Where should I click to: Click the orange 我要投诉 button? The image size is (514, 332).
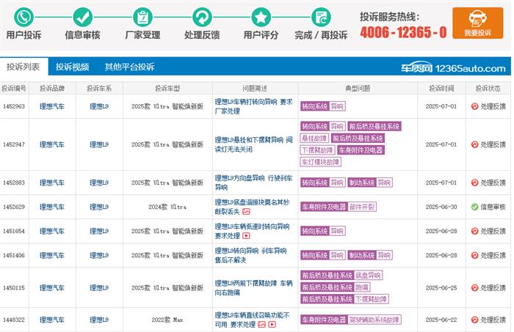tap(477, 23)
